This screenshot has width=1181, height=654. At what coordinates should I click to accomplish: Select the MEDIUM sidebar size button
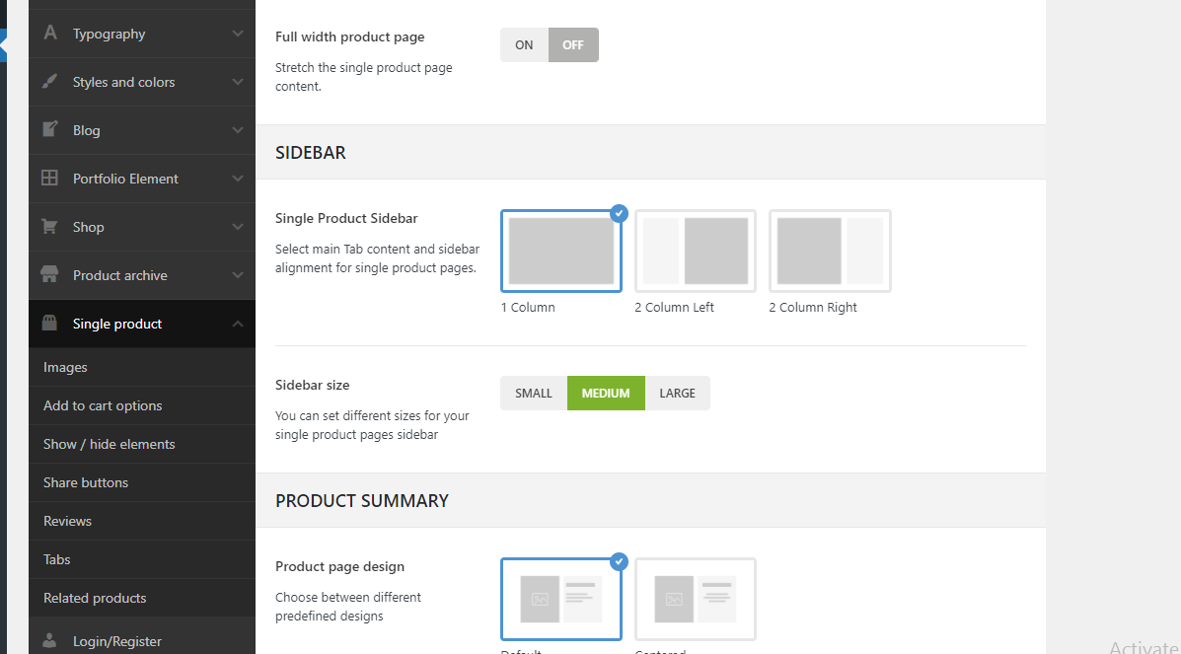pos(606,394)
